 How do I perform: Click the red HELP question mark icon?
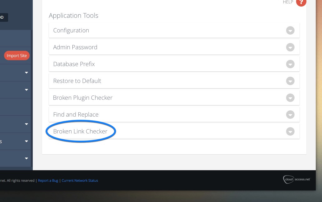point(301,2)
